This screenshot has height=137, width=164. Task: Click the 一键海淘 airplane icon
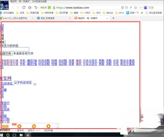[19, 126]
